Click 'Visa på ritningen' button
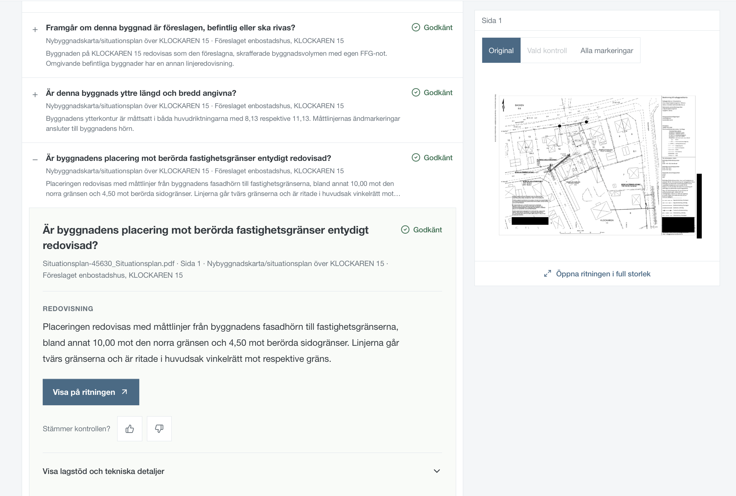The width and height of the screenshot is (736, 496). (x=91, y=392)
